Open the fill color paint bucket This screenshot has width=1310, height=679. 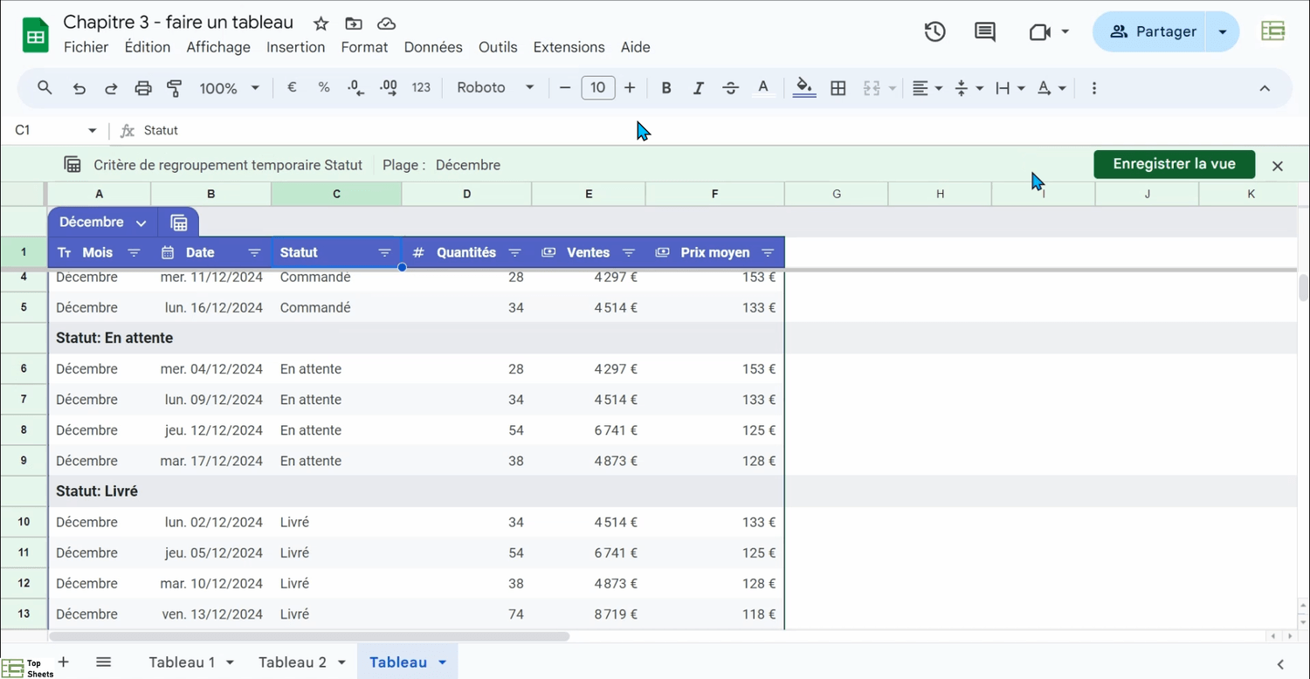coord(803,88)
